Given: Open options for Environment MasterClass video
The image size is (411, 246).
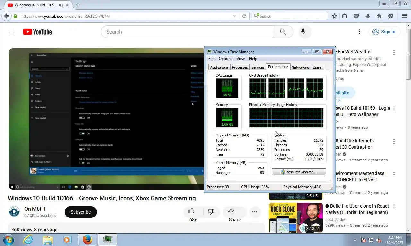Looking at the screenshot, I should [394, 174].
